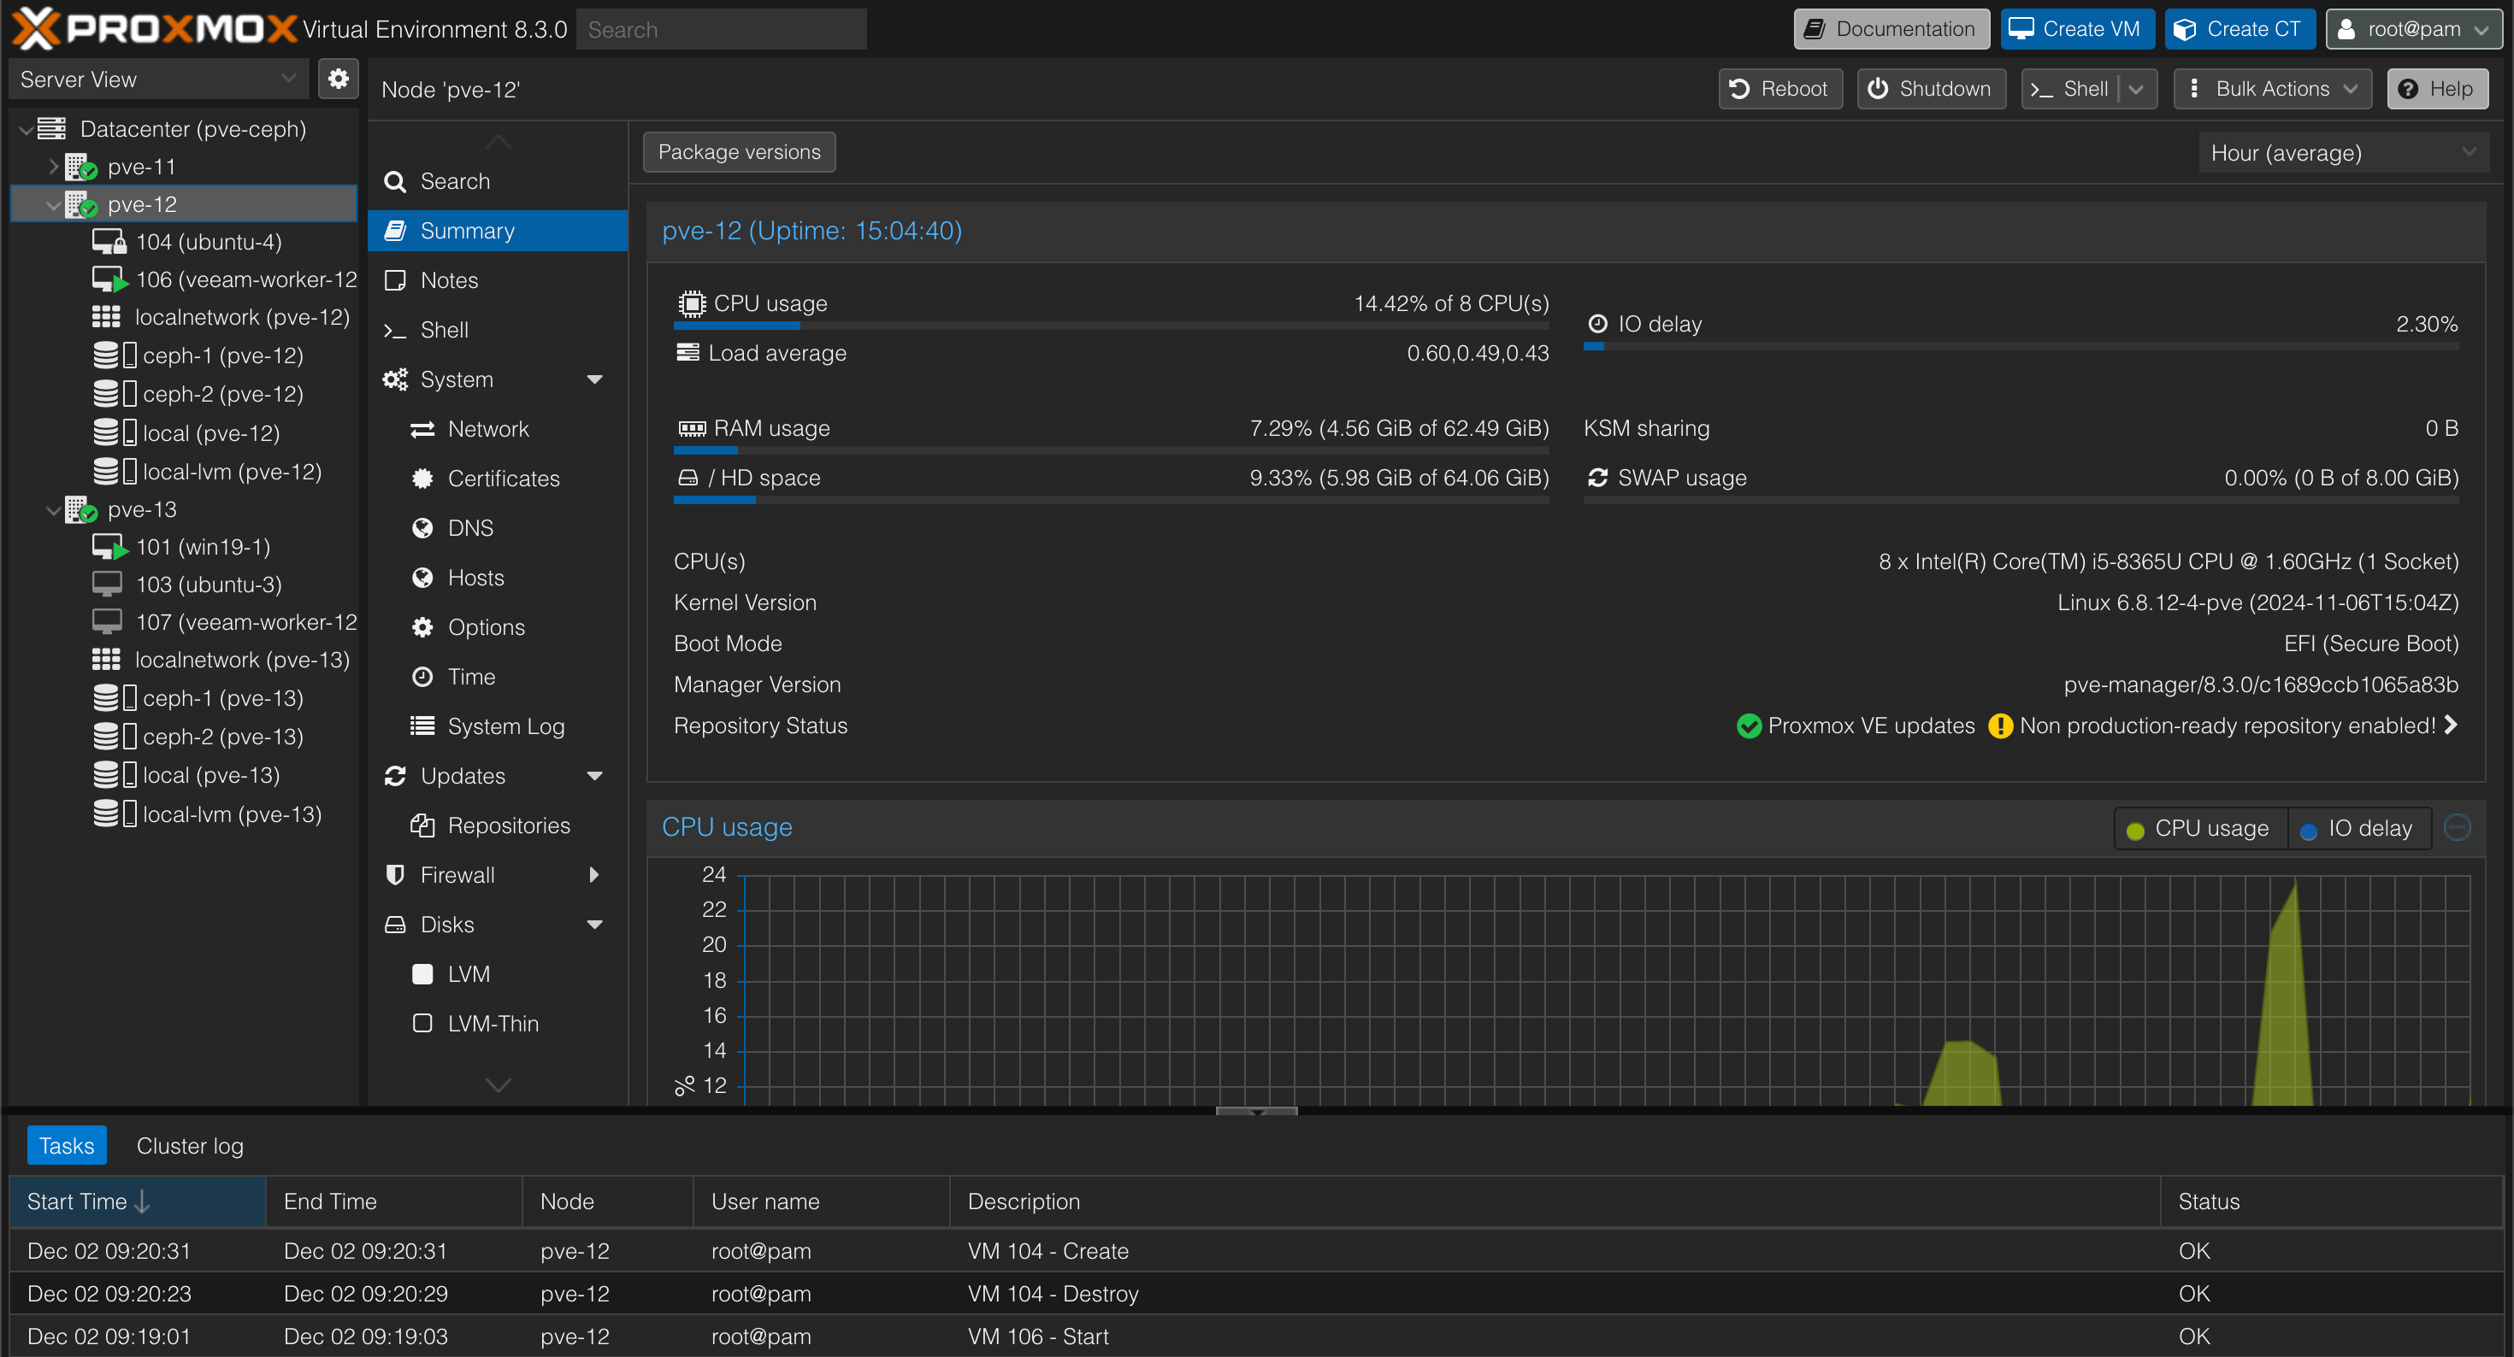The height and width of the screenshot is (1357, 2514).
Task: Select the VM 104 - Destroy task row
Action: pyautogui.click(x=1256, y=1294)
